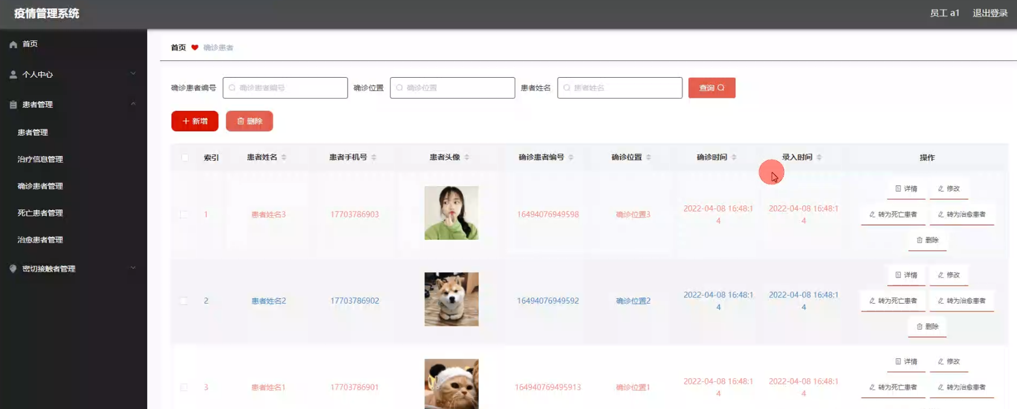This screenshot has width=1017, height=409.
Task: Sort by 患者姓名 column arrows
Action: (x=284, y=157)
